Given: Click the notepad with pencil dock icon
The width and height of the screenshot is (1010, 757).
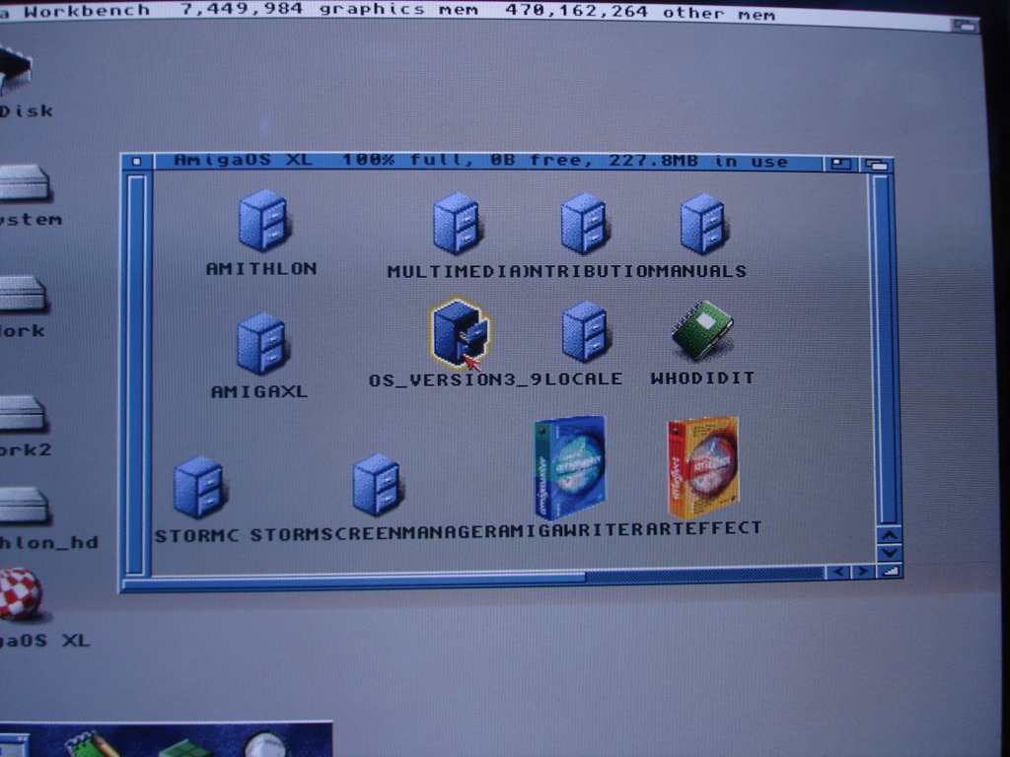Looking at the screenshot, I should 92,744.
